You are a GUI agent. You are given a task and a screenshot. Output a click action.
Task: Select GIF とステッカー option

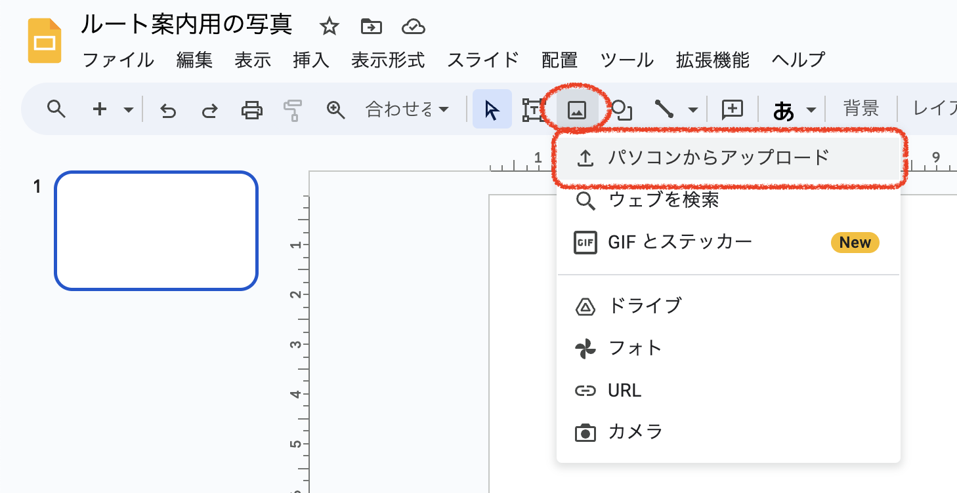(x=680, y=243)
